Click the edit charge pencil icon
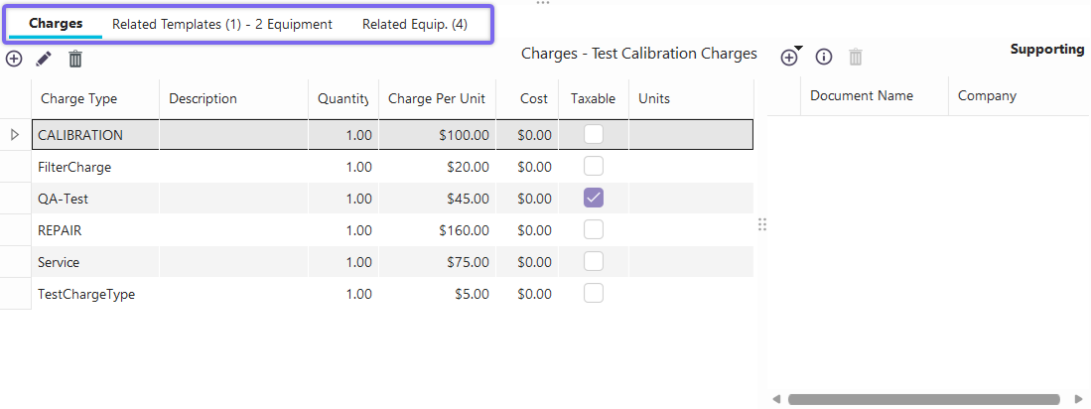Screen dimensions: 1091x409 point(44,60)
